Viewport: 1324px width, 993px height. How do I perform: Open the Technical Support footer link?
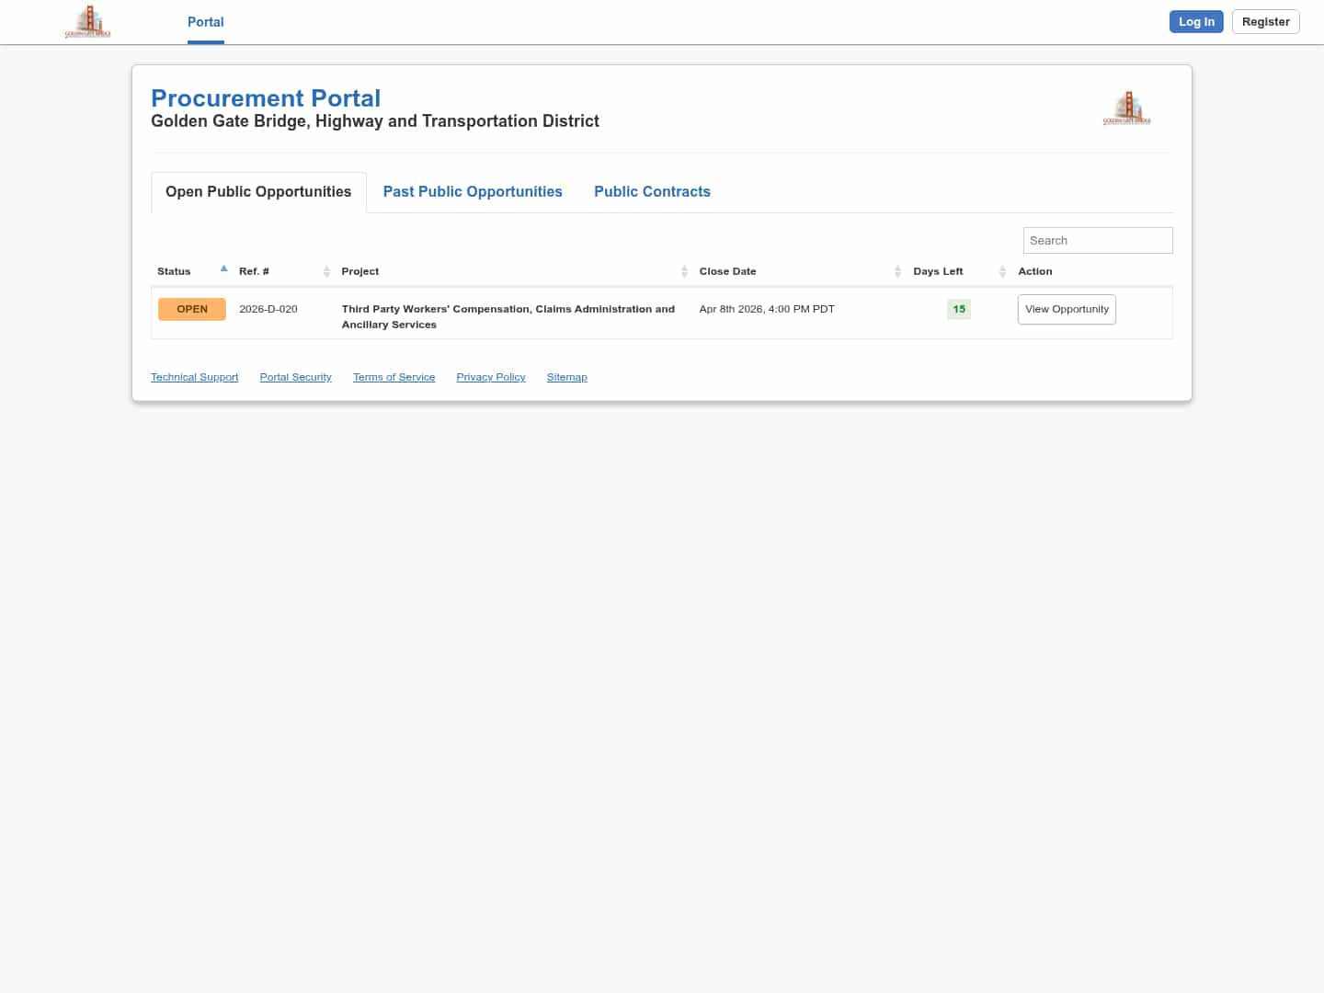(194, 377)
